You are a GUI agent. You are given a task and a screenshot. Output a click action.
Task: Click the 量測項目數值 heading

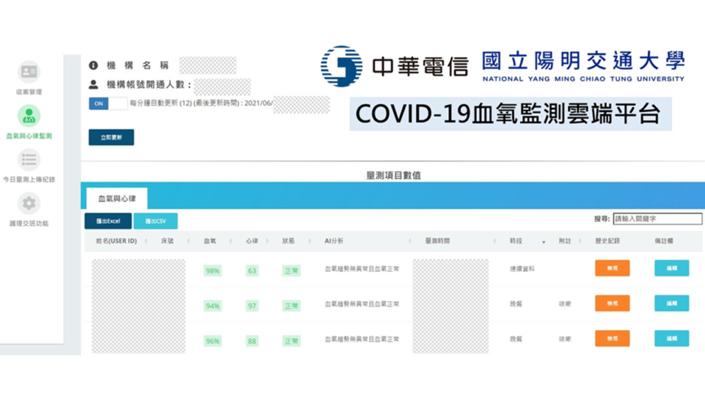(393, 175)
